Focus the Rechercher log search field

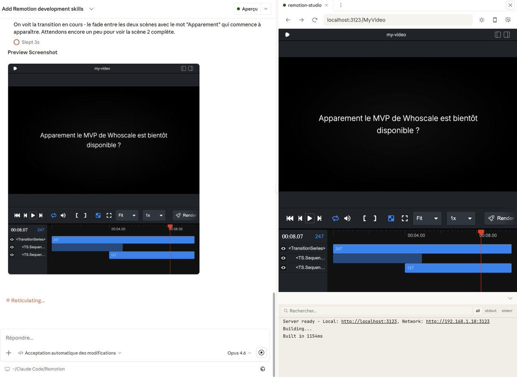(377, 311)
